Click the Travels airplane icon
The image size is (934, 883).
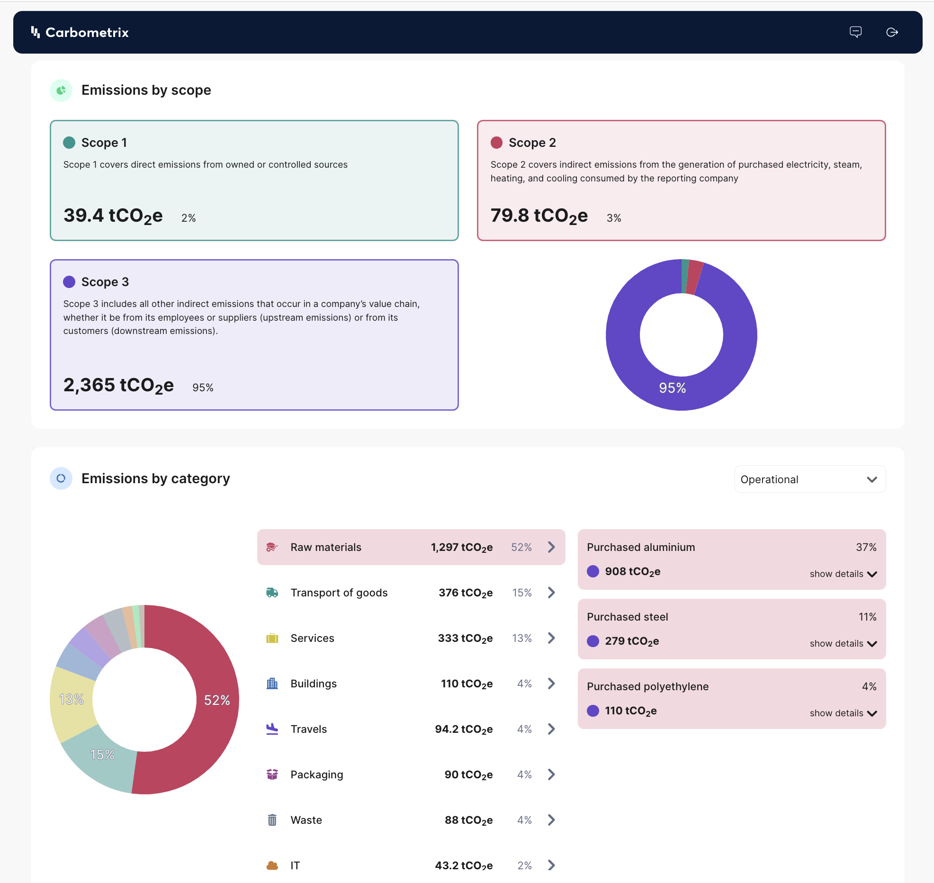(272, 729)
